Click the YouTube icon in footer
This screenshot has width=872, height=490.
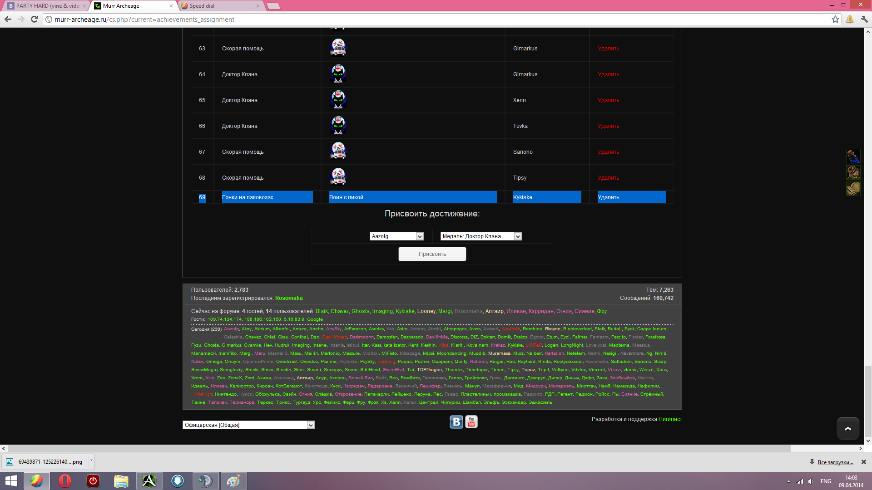click(x=471, y=422)
